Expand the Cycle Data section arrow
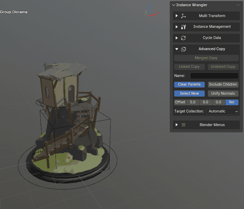Image resolution: width=244 pixels, height=209 pixels. pos(177,38)
